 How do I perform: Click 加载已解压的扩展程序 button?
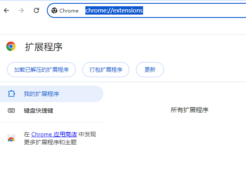point(41,70)
